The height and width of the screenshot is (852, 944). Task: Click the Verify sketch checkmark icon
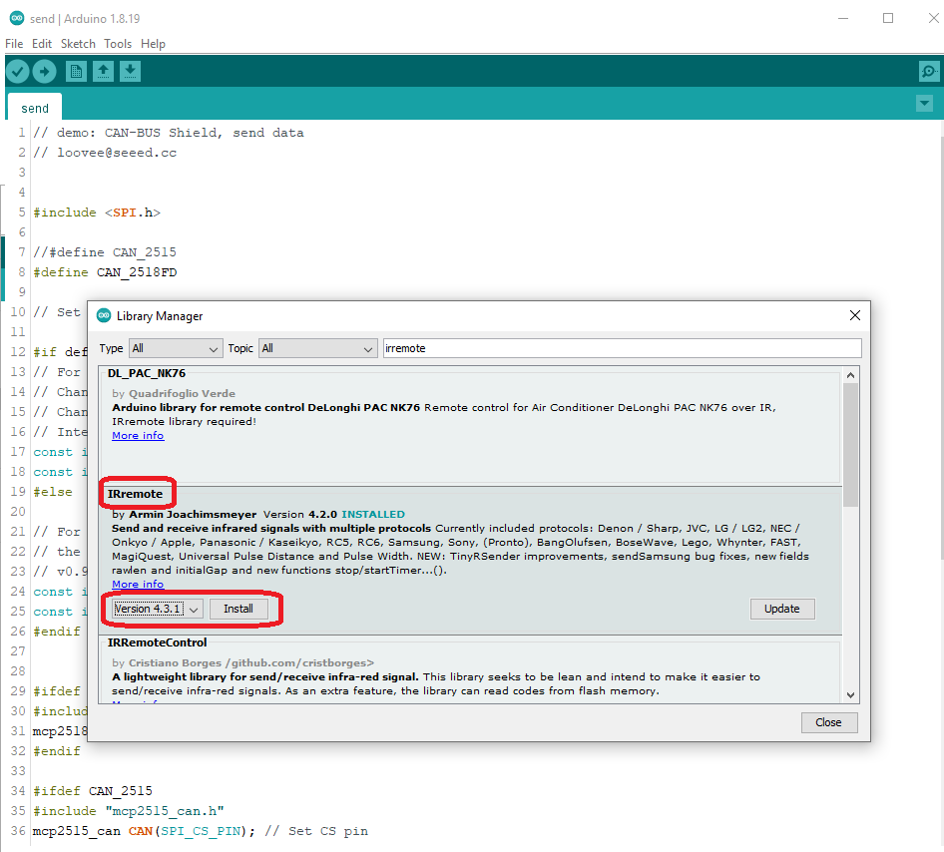click(18, 72)
